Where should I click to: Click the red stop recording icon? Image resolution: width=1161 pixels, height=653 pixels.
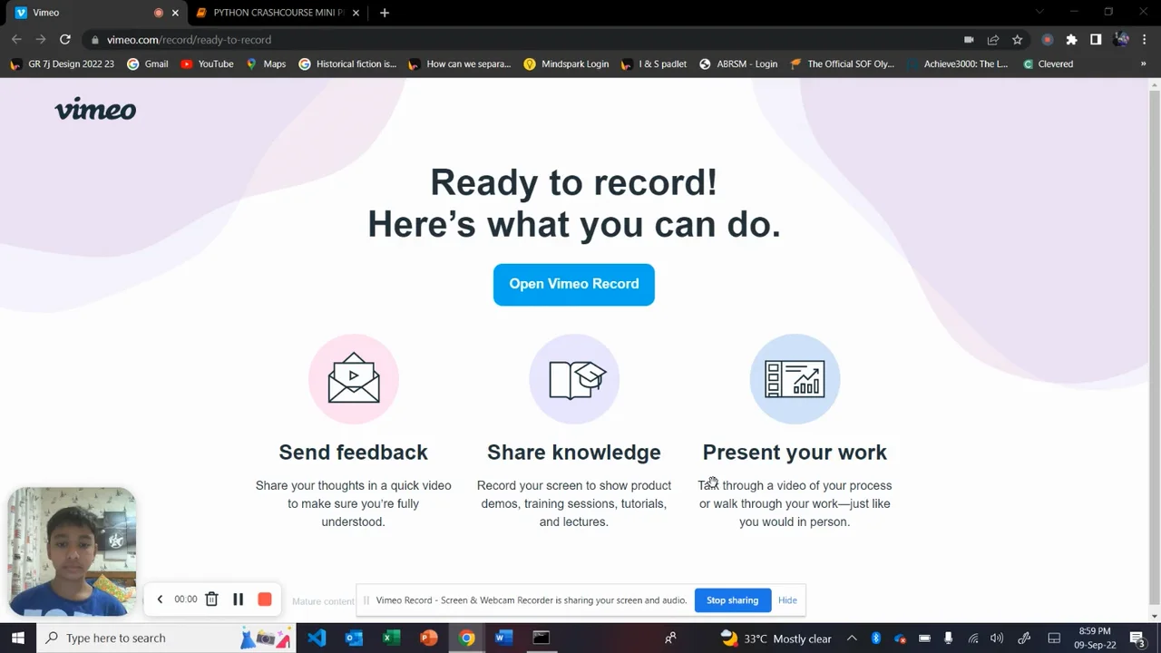pyautogui.click(x=265, y=599)
